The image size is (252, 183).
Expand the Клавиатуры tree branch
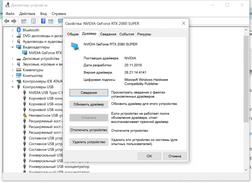[12, 70]
